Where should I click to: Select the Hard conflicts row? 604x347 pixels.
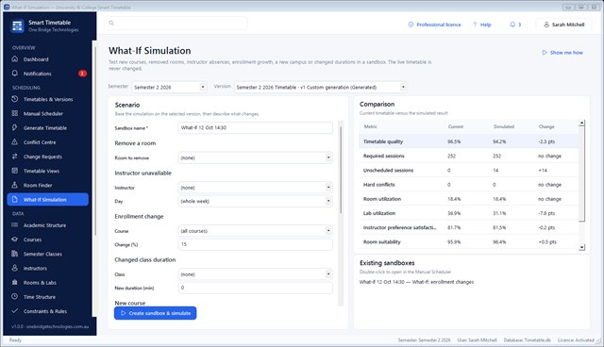pyautogui.click(x=468, y=185)
